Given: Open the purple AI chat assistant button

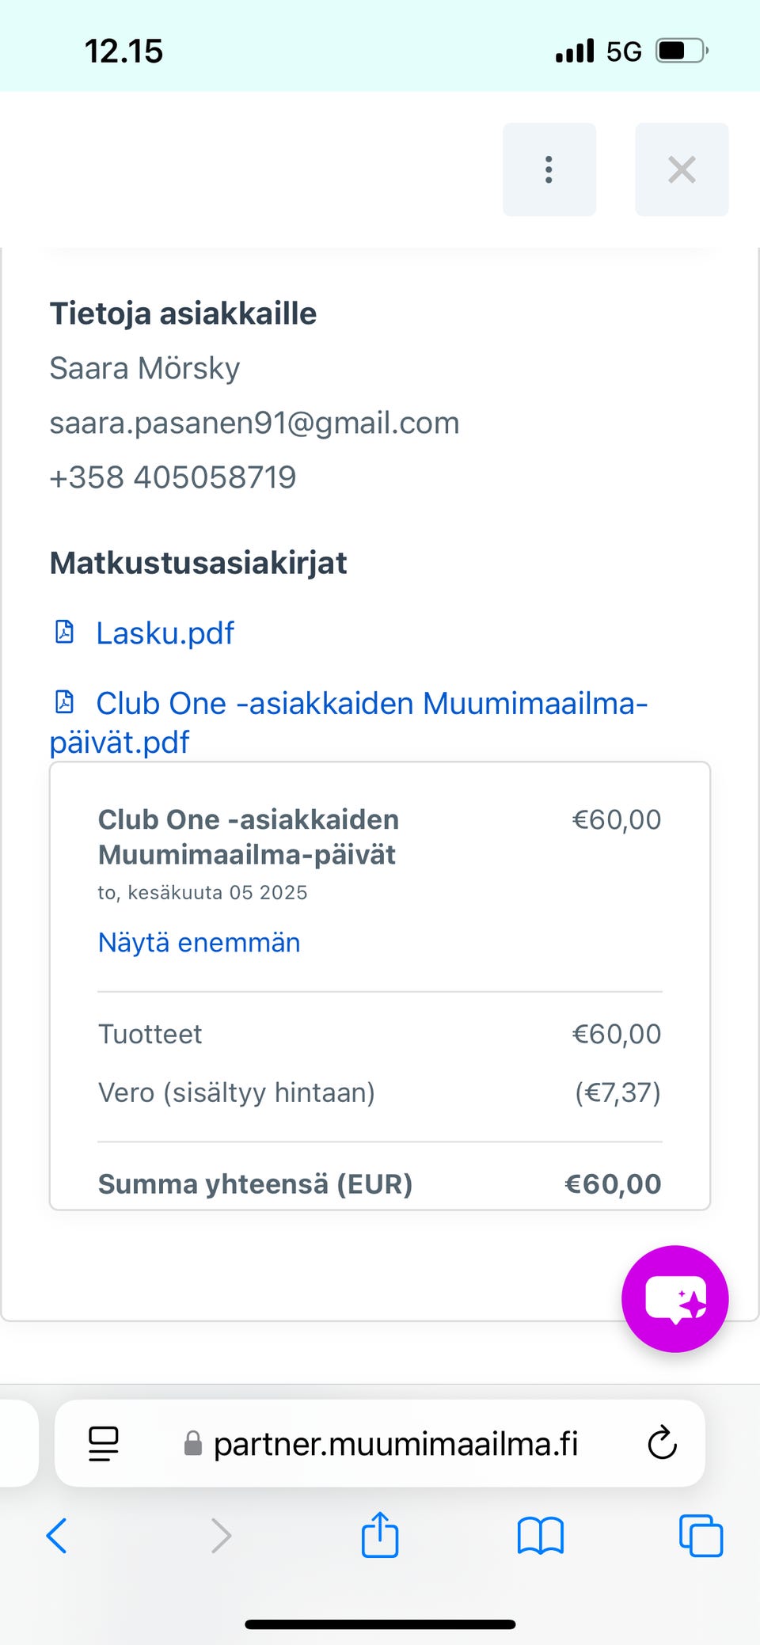Looking at the screenshot, I should coord(674,1299).
